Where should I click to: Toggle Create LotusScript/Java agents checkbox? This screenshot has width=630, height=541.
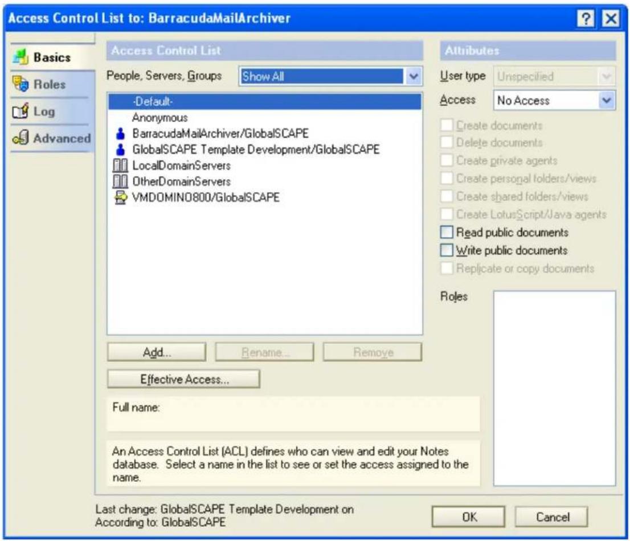[447, 214]
